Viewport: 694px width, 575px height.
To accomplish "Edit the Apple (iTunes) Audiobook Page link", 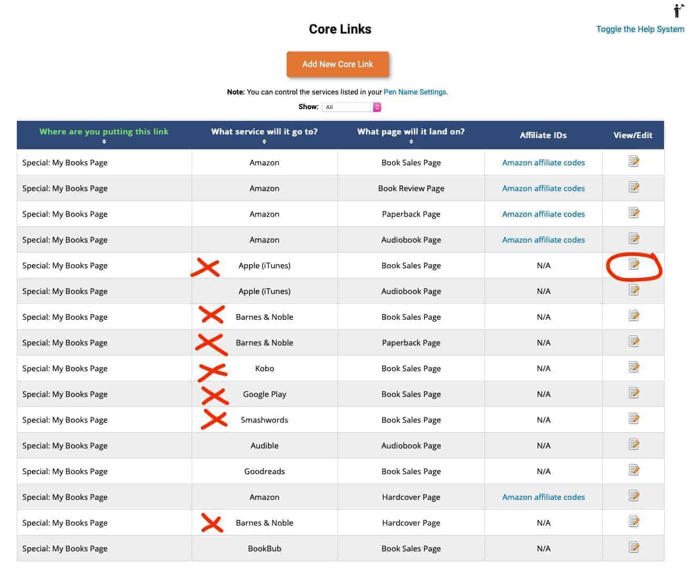I will point(634,290).
